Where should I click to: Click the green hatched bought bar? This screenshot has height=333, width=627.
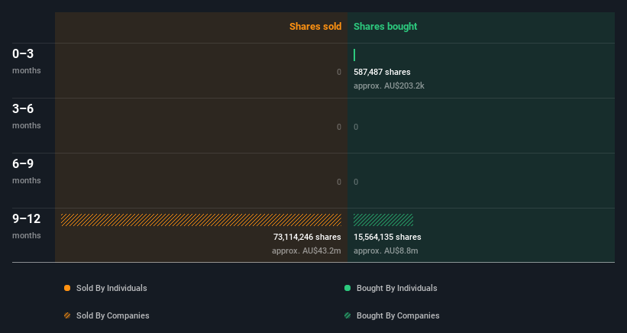[383, 220]
